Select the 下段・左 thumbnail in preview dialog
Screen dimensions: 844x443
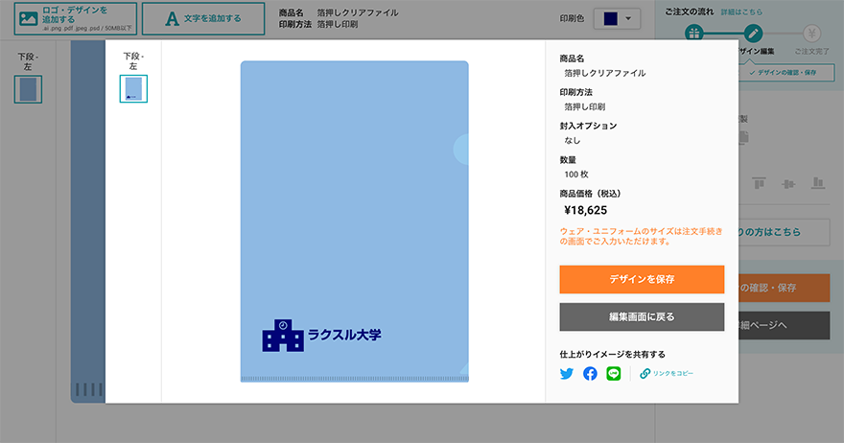[133, 89]
